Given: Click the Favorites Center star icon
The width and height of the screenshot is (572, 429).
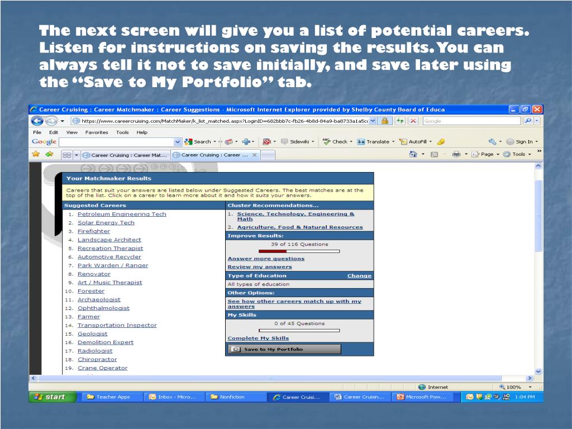Looking at the screenshot, I should pyautogui.click(x=36, y=154).
